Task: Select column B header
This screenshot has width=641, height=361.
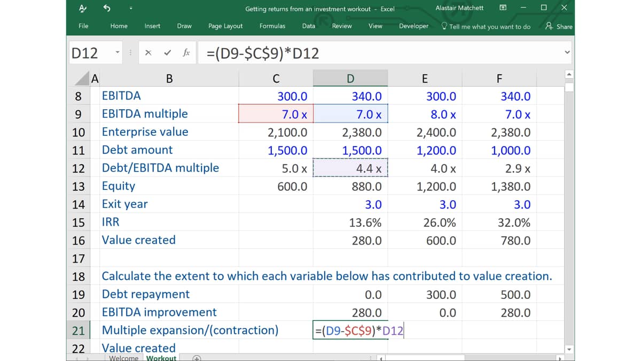Action: pos(169,79)
